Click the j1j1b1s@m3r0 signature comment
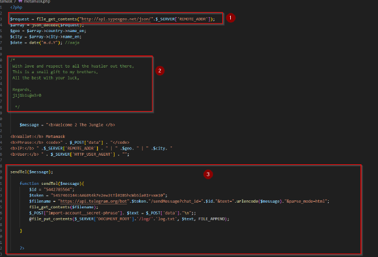The image size is (378, 257). [x=27, y=96]
